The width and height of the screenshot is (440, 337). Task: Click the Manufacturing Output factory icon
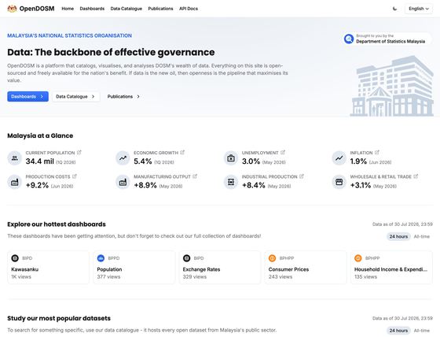[x=123, y=182]
